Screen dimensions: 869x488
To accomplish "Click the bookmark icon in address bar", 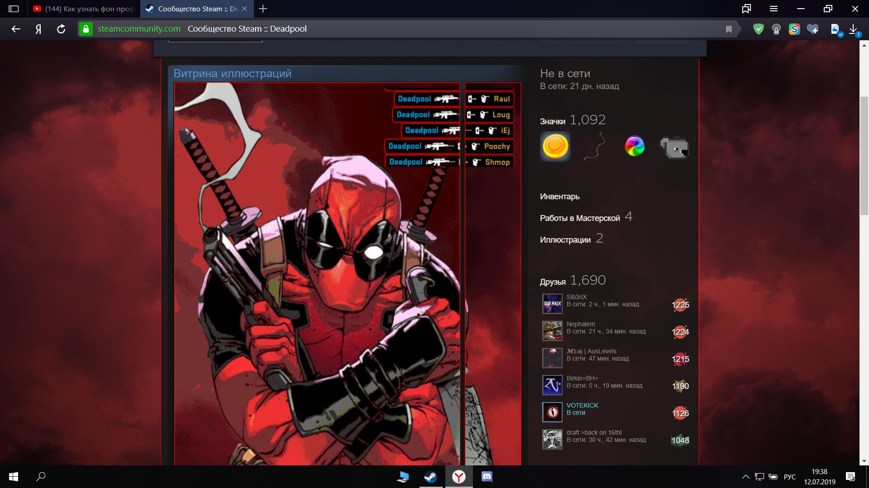I will 729,29.
